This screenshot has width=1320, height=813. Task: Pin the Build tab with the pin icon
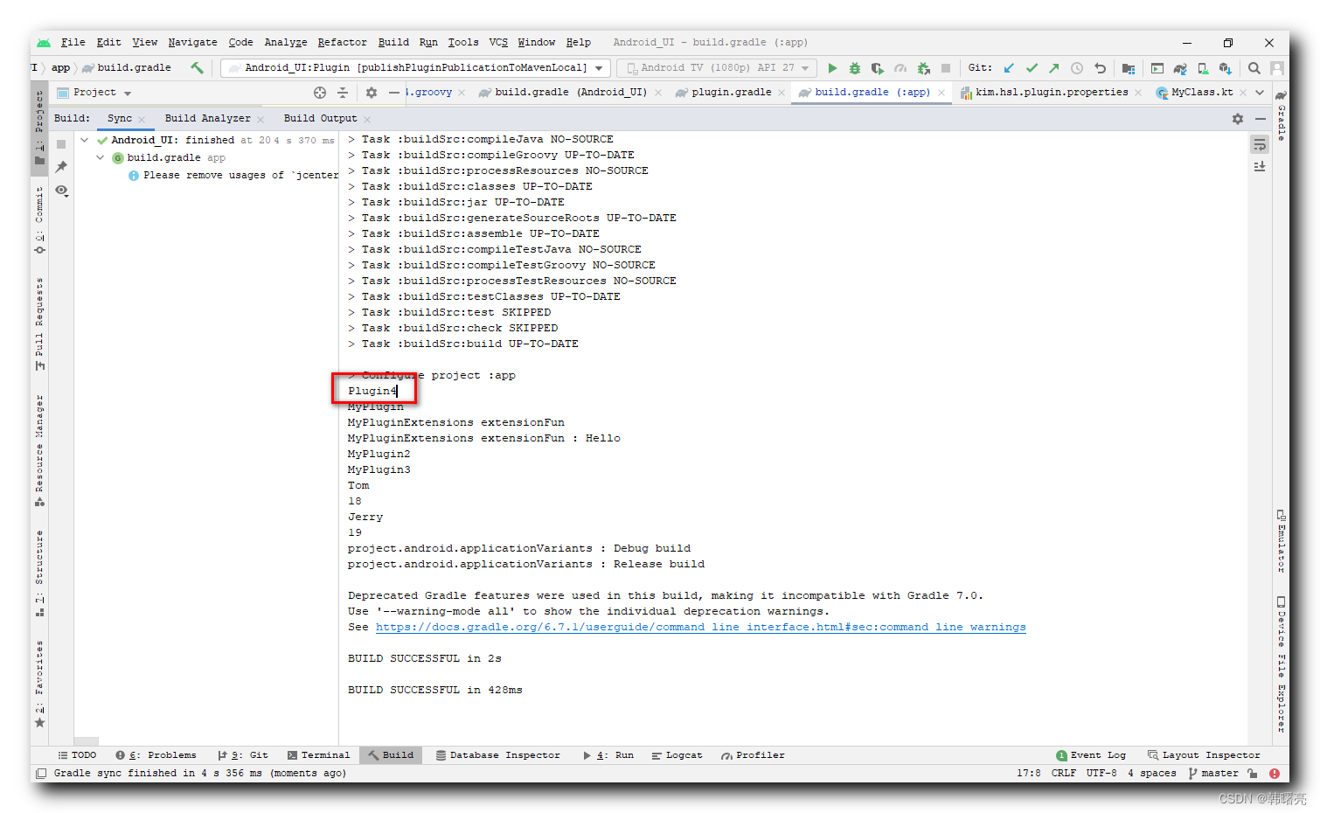coord(61,167)
